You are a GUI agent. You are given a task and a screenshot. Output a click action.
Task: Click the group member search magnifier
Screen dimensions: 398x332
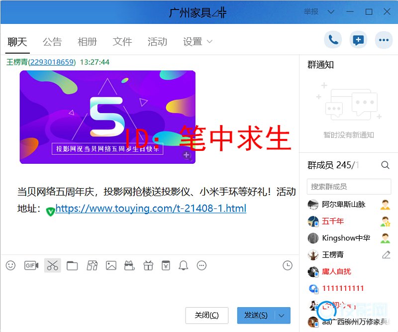click(x=385, y=165)
